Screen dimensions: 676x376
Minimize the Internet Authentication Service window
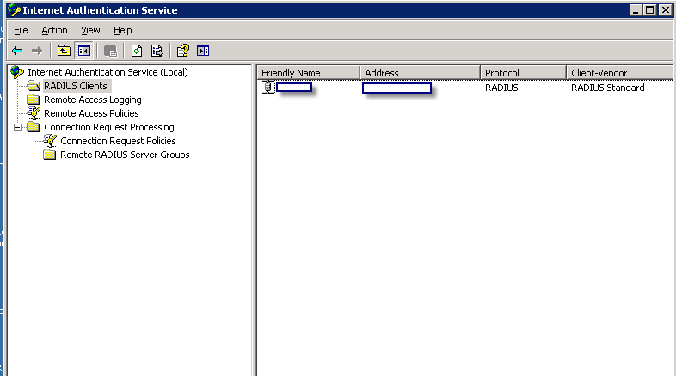click(x=636, y=10)
